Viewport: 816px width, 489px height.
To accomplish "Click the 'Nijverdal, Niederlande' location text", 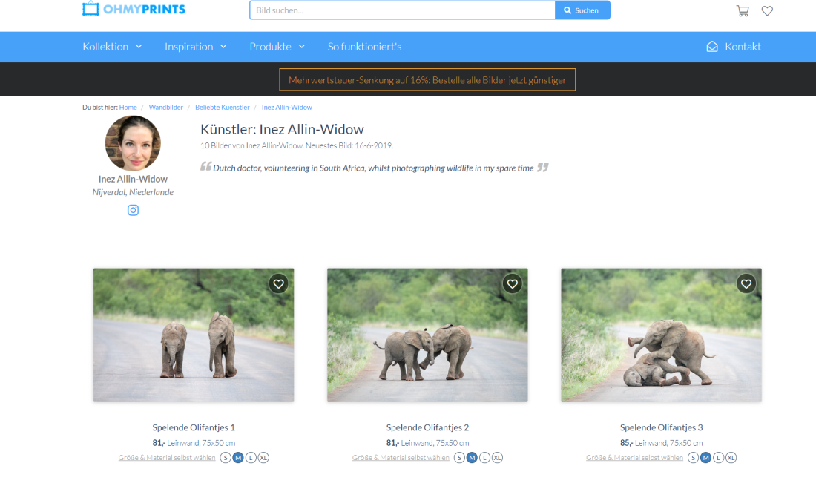I will point(134,192).
